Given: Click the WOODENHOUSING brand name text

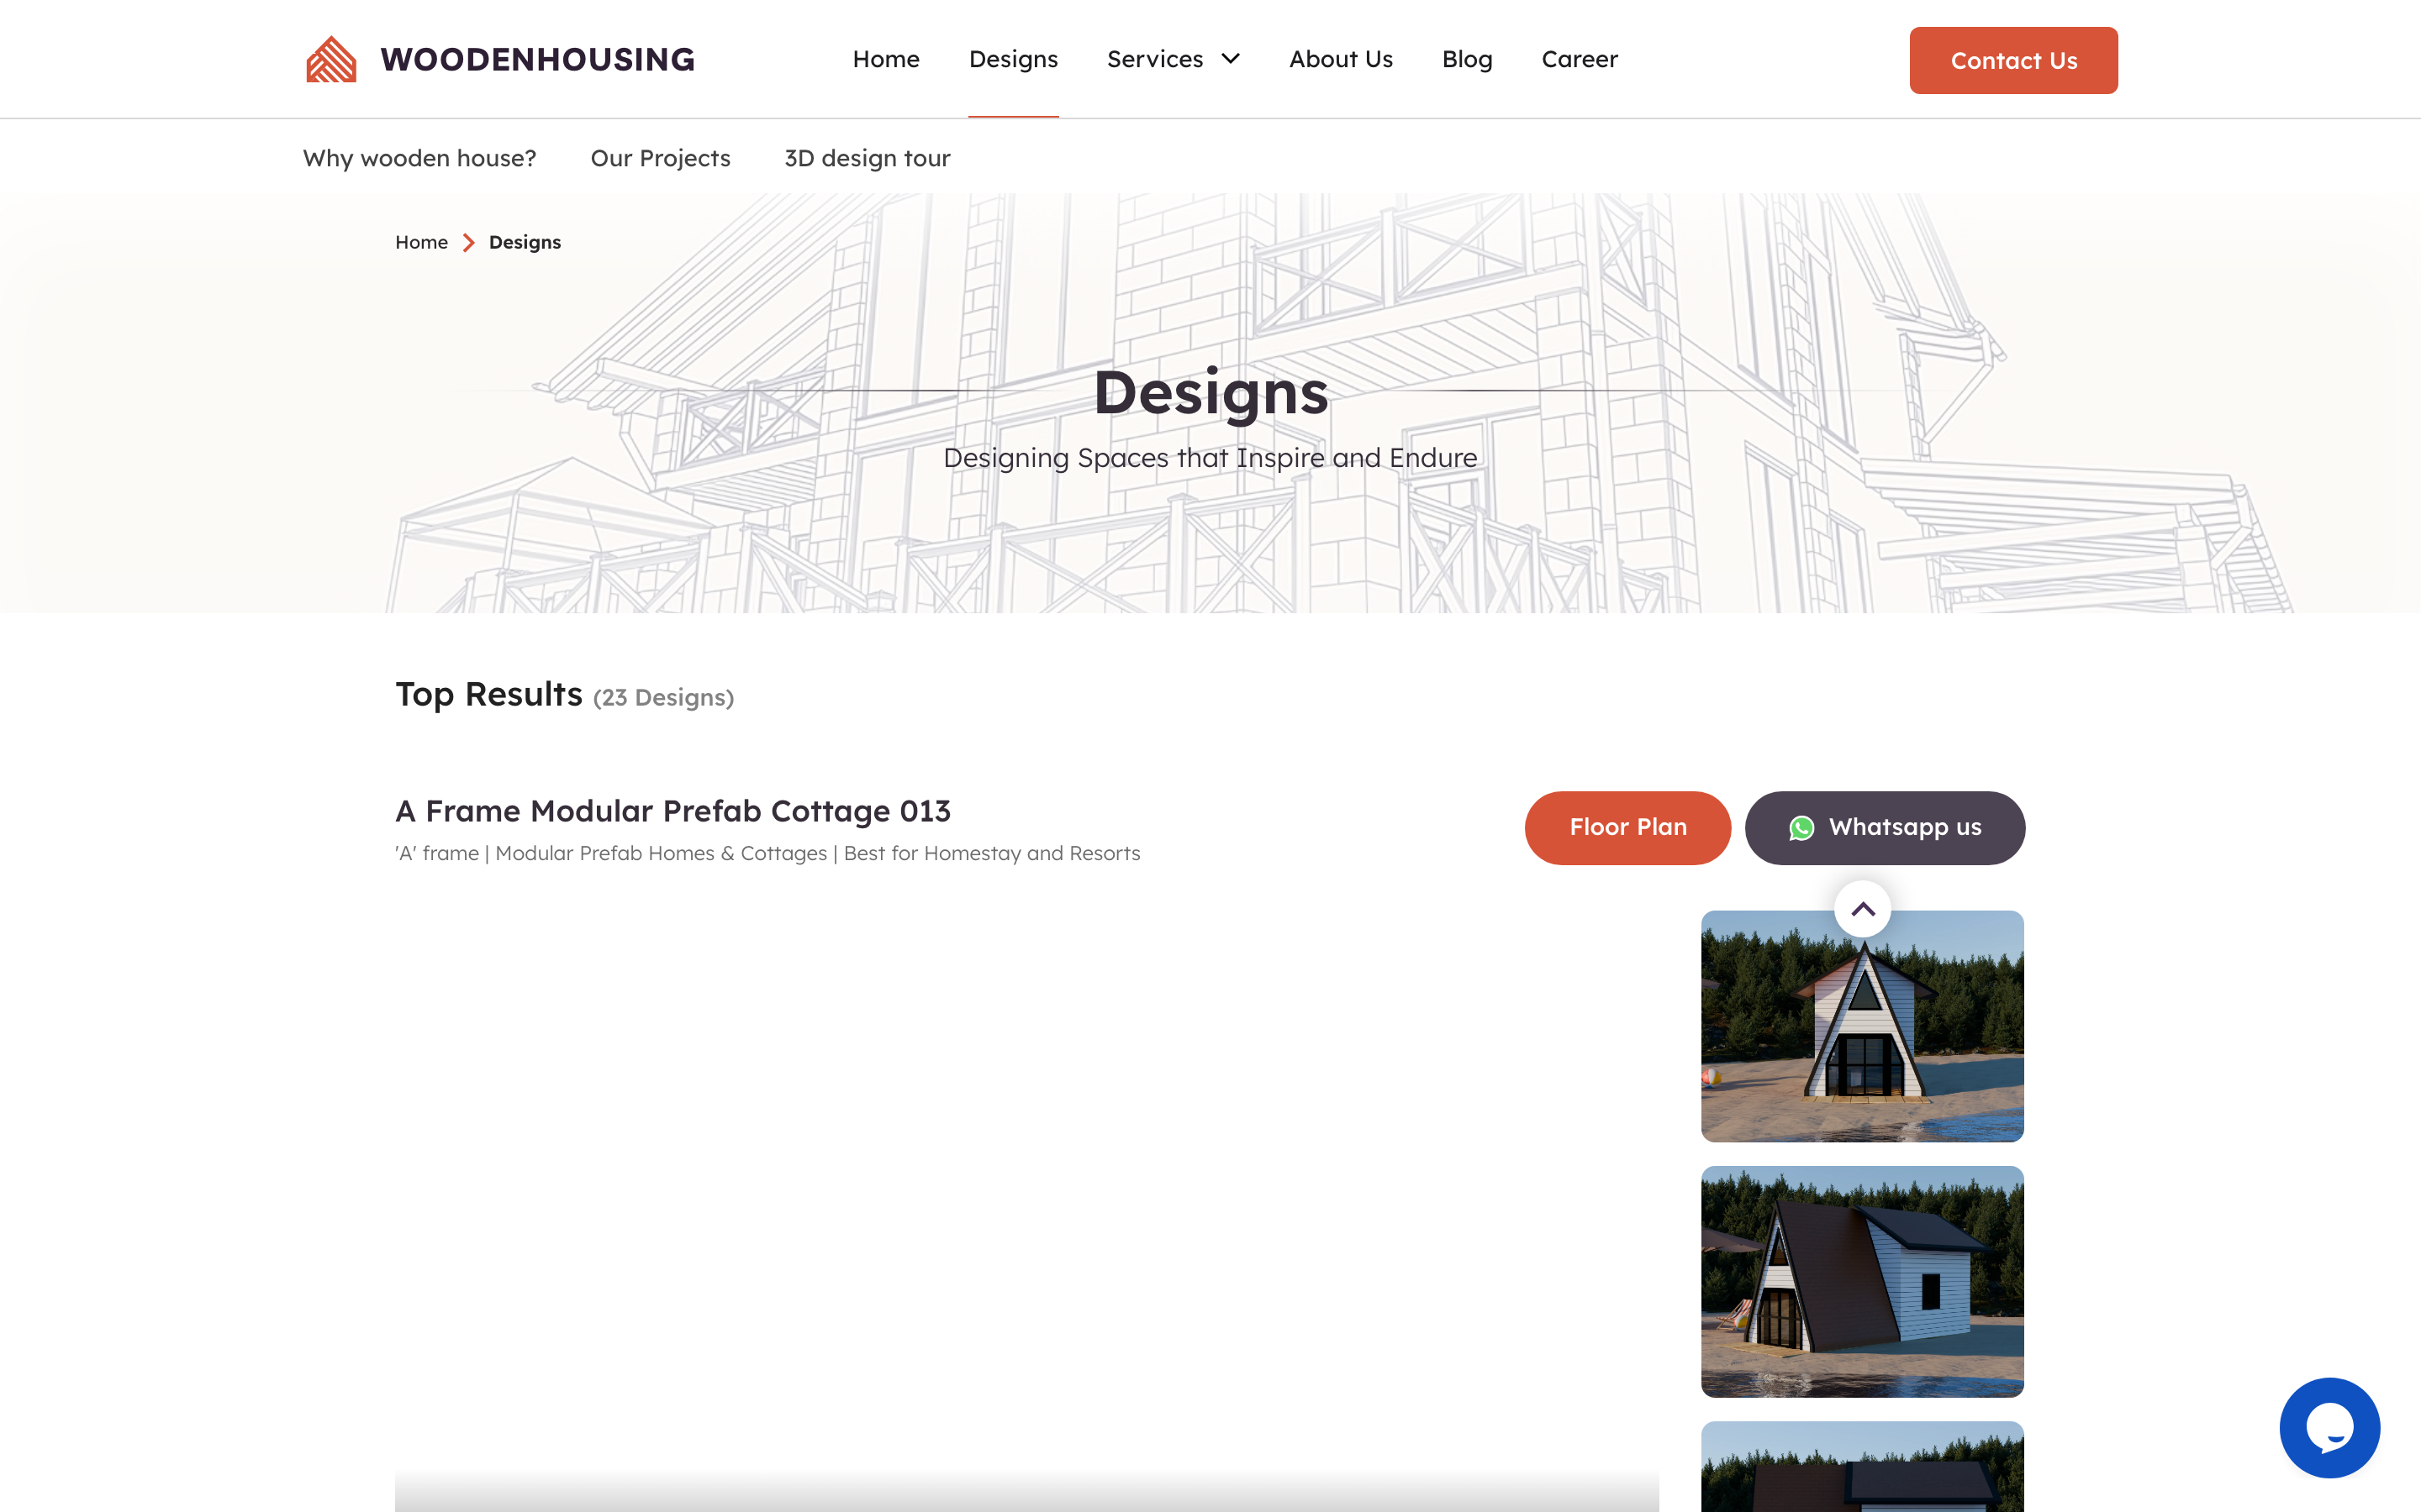Looking at the screenshot, I should [x=537, y=59].
